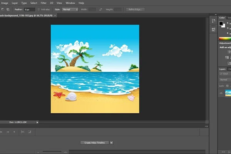This screenshot has width=231, height=154.
Task: Click the beach image canvas
Action: [95, 69]
